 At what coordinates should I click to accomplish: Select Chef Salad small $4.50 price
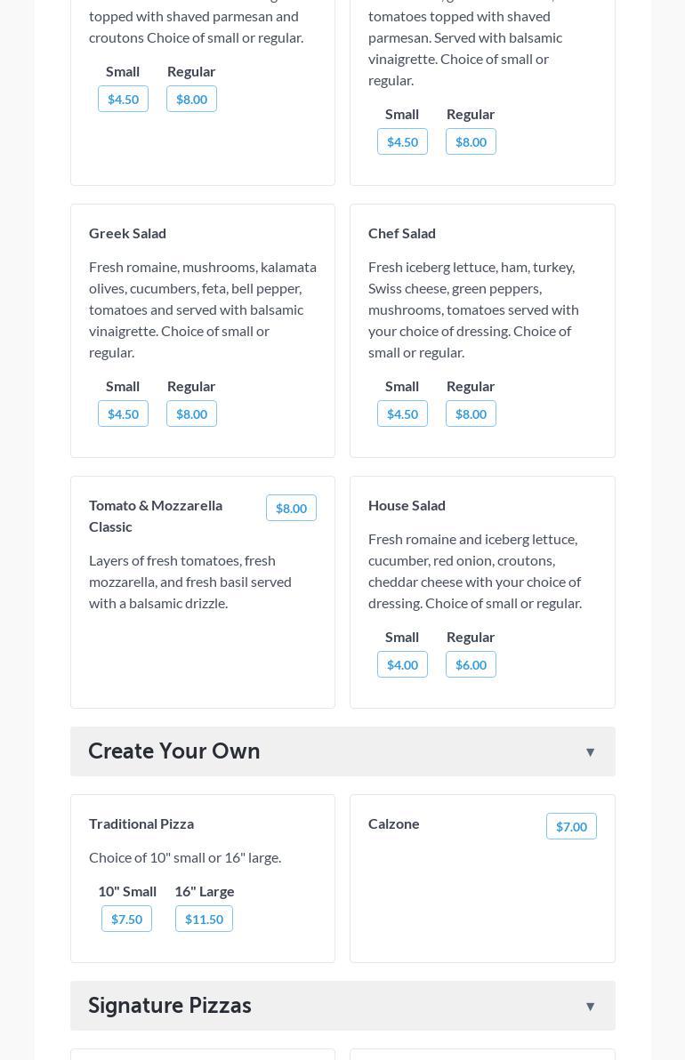402,414
